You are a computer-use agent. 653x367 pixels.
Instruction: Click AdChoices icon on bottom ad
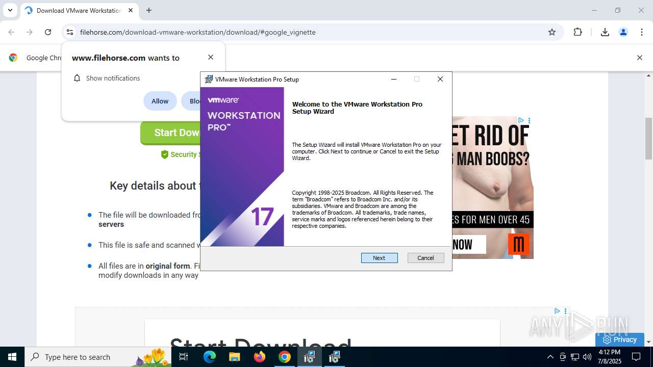[557, 311]
